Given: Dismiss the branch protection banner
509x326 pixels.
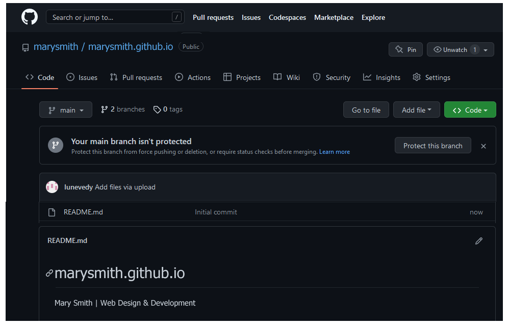Looking at the screenshot, I should 483,146.
